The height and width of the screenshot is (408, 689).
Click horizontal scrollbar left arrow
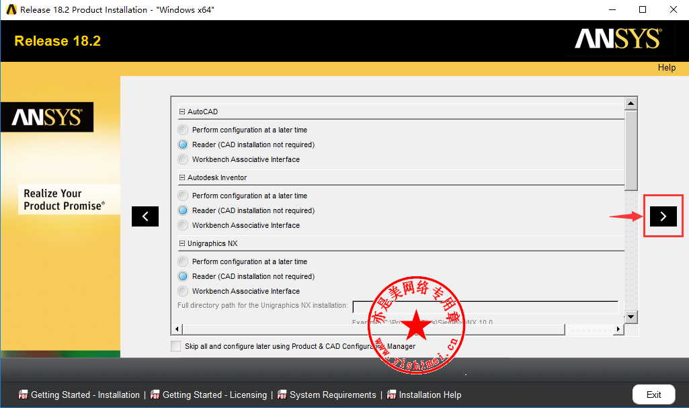[x=177, y=329]
